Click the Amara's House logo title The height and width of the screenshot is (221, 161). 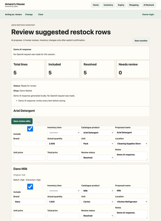tap(15, 4)
